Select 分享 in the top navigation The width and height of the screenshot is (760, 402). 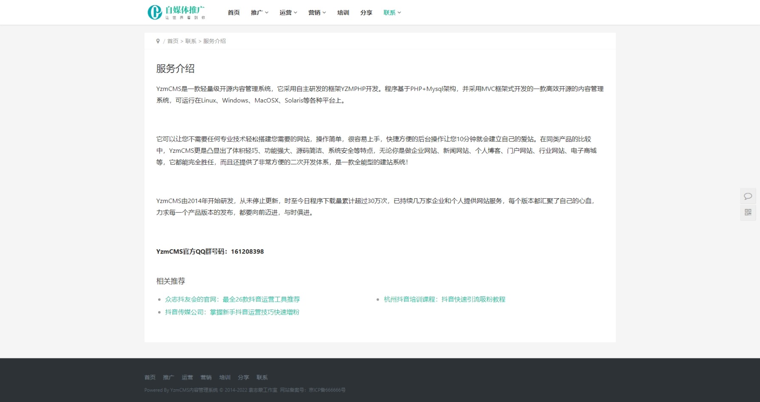366,13
